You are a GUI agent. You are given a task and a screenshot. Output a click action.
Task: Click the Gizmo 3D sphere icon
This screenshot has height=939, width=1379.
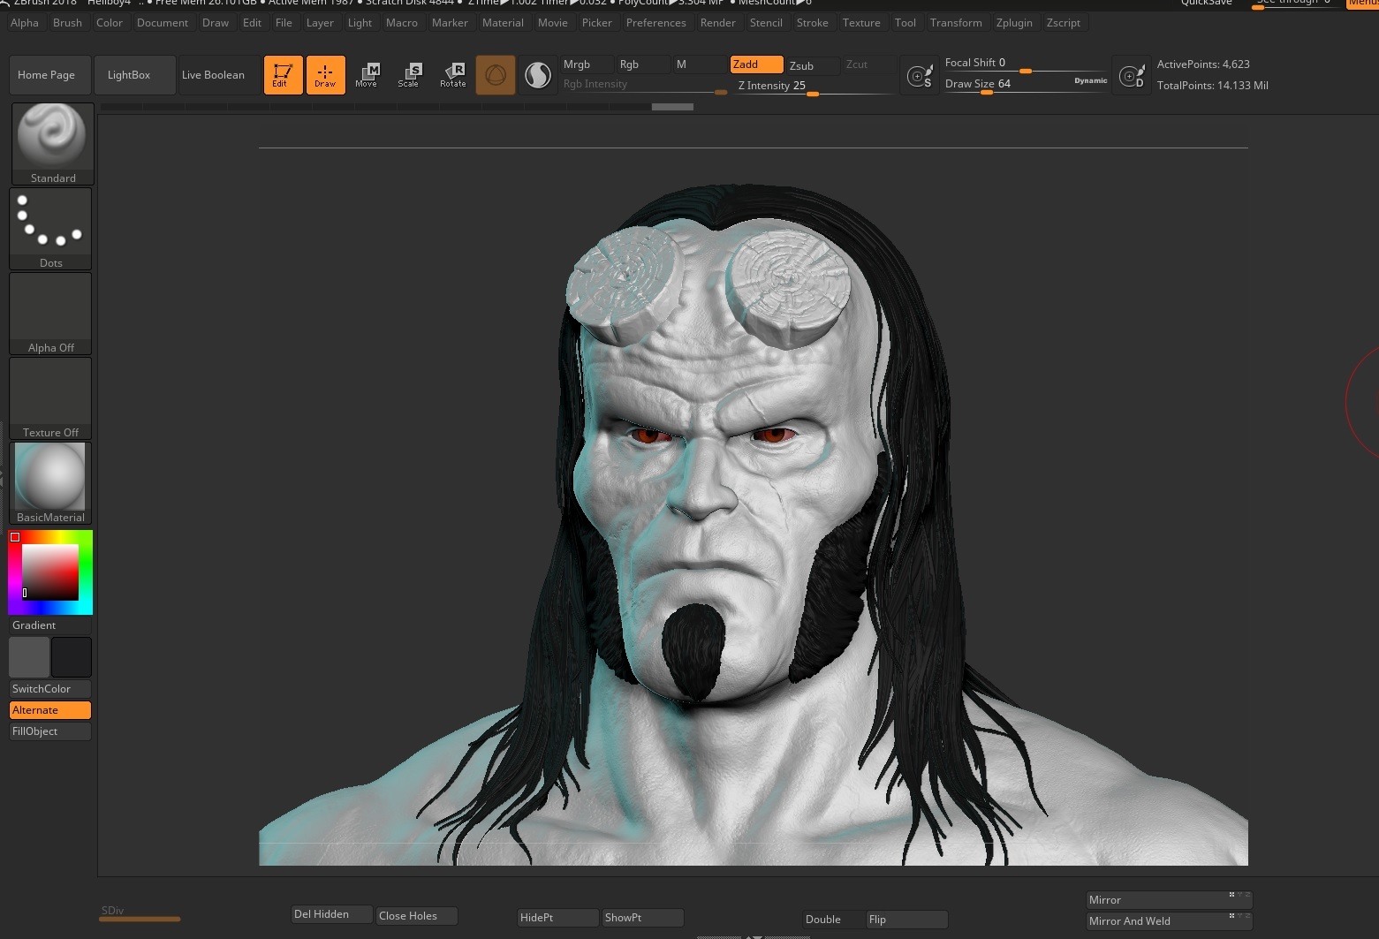coord(496,75)
